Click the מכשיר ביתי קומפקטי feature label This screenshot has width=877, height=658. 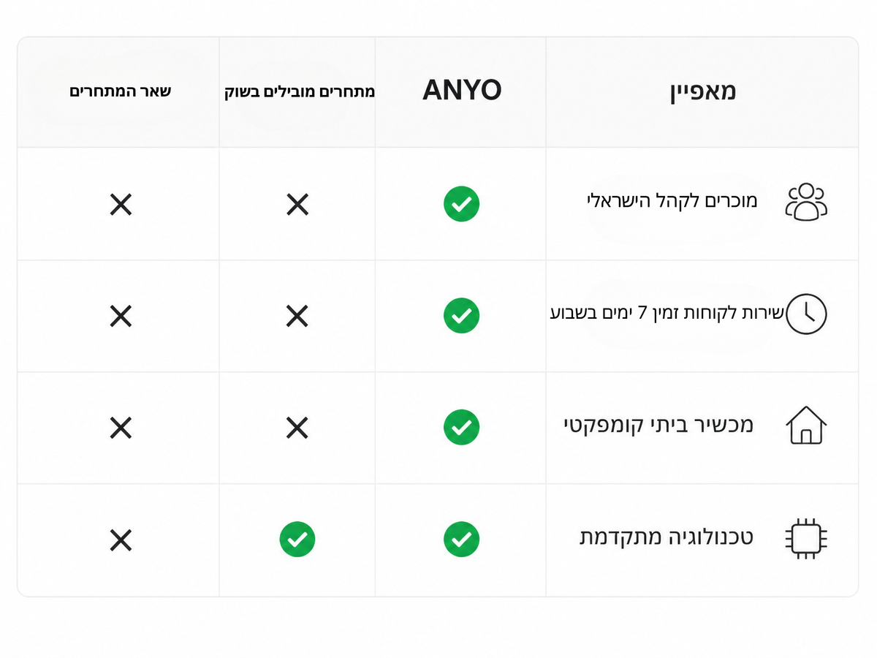coord(658,425)
